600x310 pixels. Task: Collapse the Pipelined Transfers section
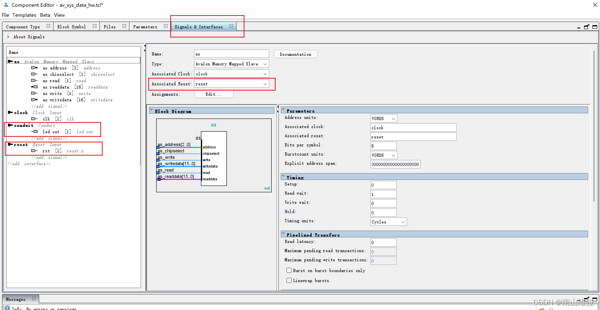click(283, 234)
